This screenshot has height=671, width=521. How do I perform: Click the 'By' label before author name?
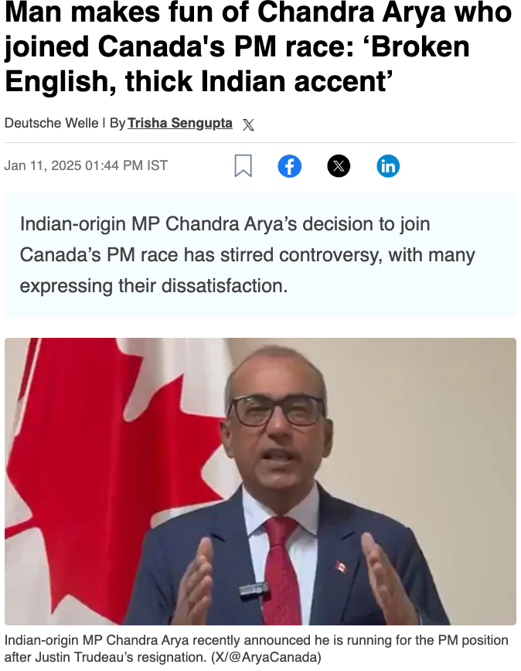[x=117, y=123]
